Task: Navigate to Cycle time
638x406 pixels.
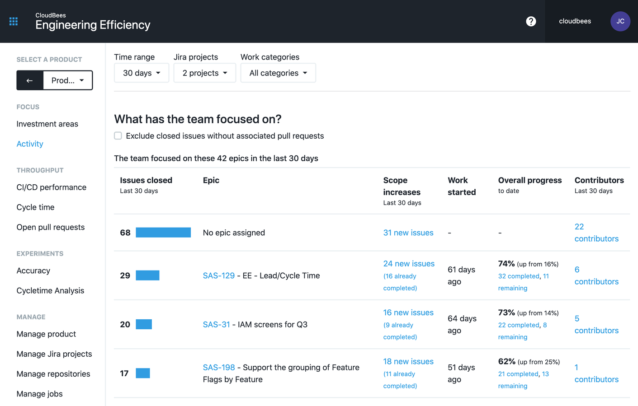Action: pyautogui.click(x=36, y=207)
